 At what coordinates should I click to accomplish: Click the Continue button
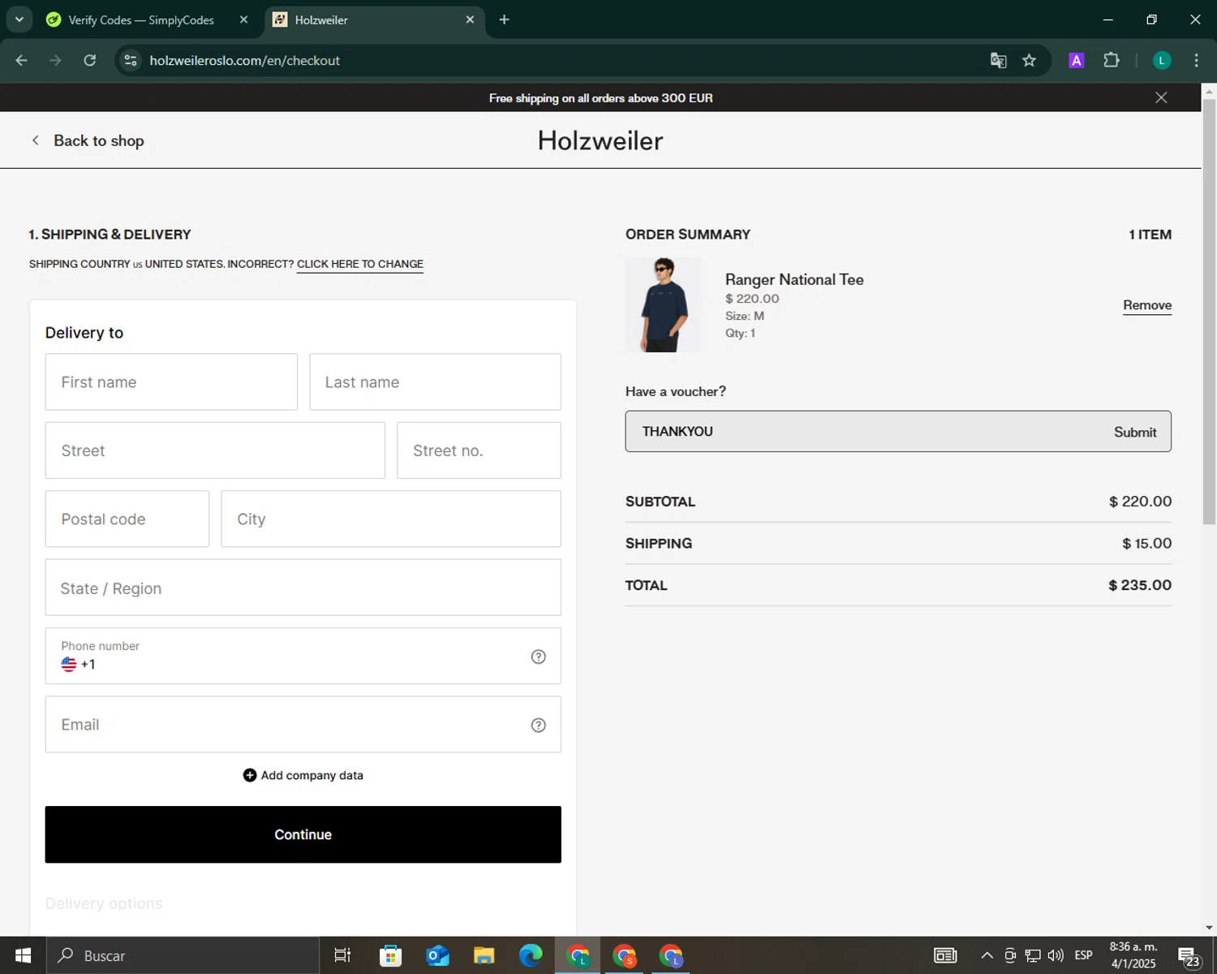click(303, 834)
